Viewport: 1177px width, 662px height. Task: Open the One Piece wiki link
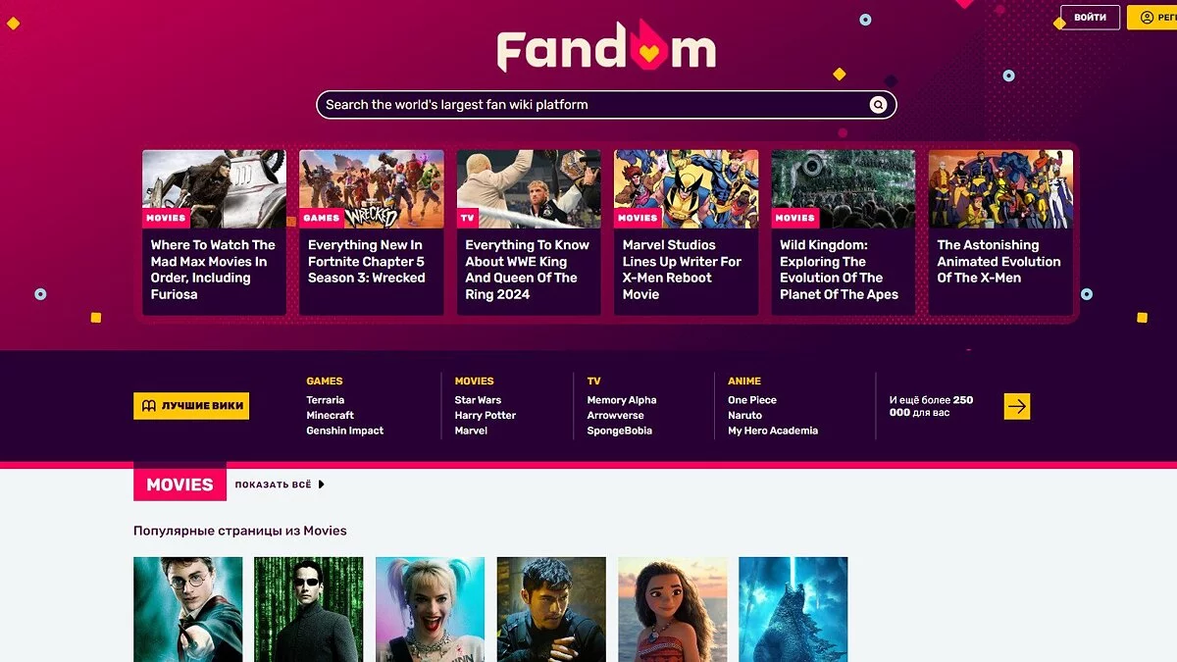752,400
